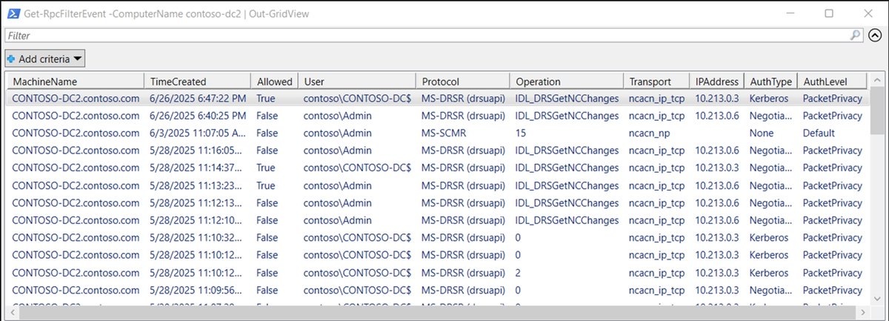
Task: Sort by the Protocol column header
Action: click(x=463, y=82)
